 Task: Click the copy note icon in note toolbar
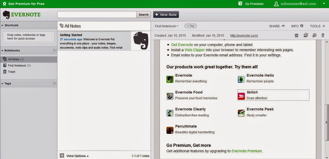coord(306,35)
